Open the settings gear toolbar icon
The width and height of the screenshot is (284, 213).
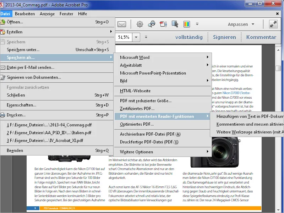pos(140,24)
